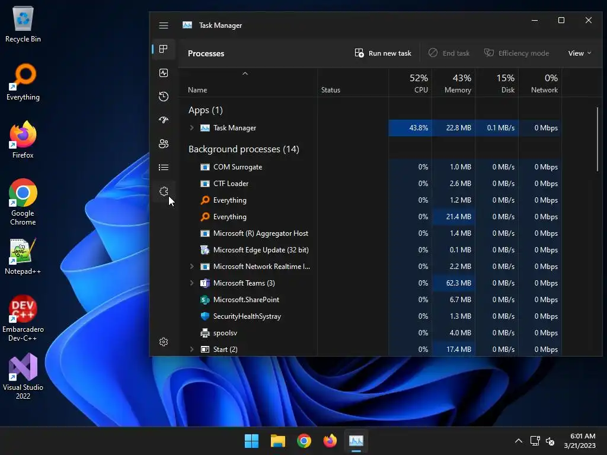Image resolution: width=607 pixels, height=455 pixels.
Task: Open the Task Manager hamburger navigation menu
Action: point(164,25)
